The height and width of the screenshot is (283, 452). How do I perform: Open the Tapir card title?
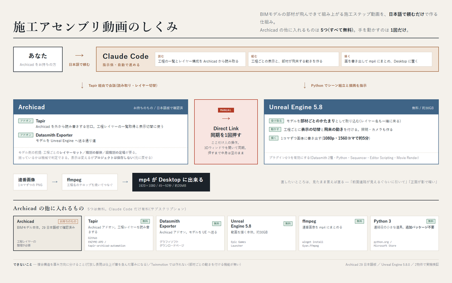click(x=93, y=221)
